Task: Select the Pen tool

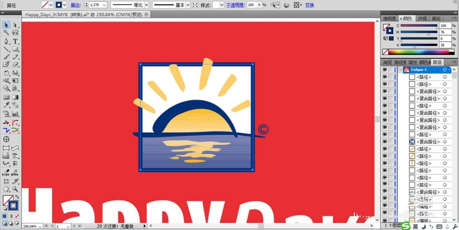Action: tap(6, 42)
